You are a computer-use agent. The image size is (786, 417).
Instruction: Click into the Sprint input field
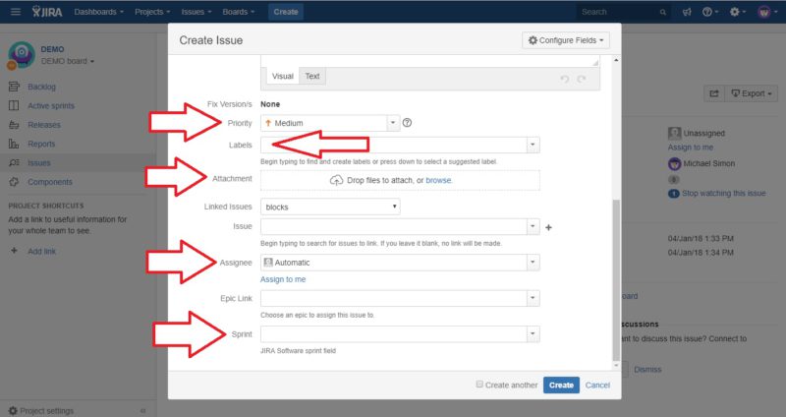pyautogui.click(x=394, y=334)
